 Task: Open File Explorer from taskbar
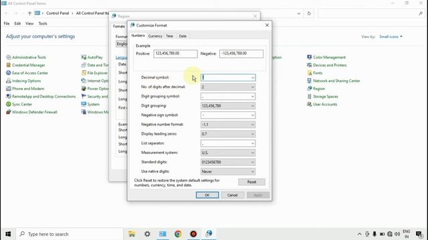(x=132, y=234)
